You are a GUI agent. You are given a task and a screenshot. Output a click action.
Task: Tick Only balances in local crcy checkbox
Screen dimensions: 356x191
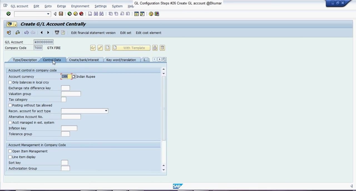click(10, 82)
